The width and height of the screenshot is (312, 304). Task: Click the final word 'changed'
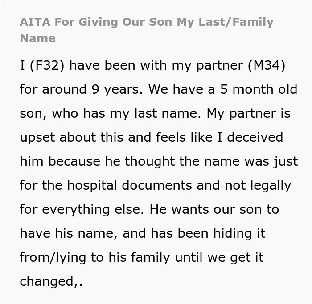coord(47,281)
